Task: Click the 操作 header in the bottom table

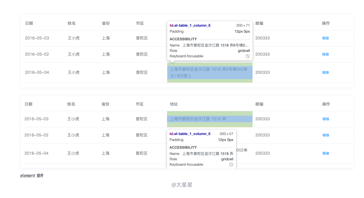Action: (x=326, y=104)
